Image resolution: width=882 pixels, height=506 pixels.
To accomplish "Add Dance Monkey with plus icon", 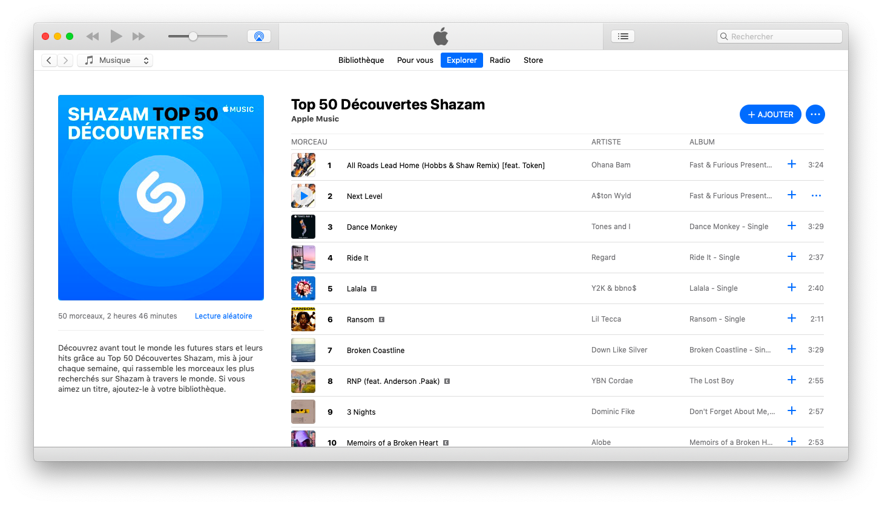I will [791, 226].
